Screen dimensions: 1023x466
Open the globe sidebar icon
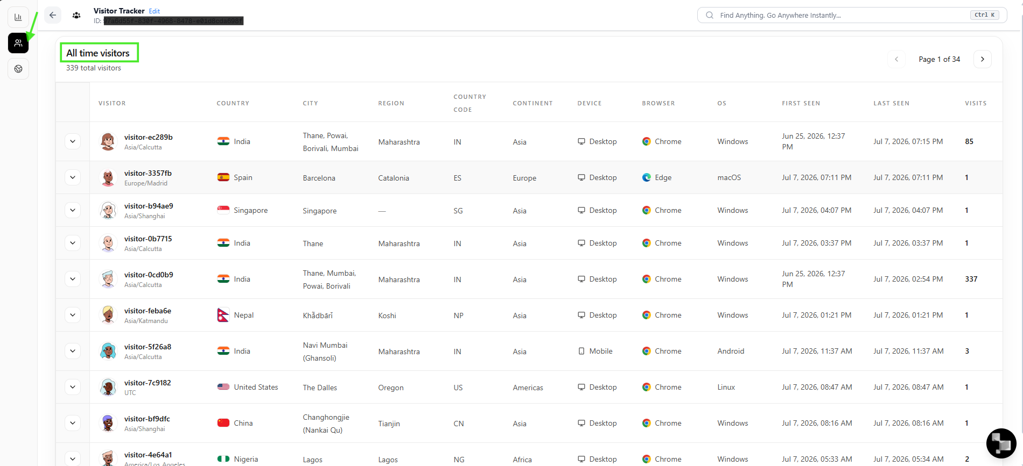tap(18, 69)
